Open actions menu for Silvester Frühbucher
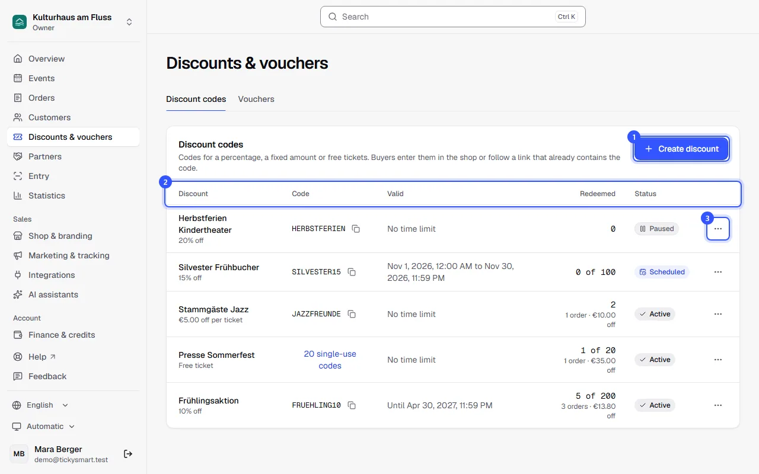 coord(718,272)
